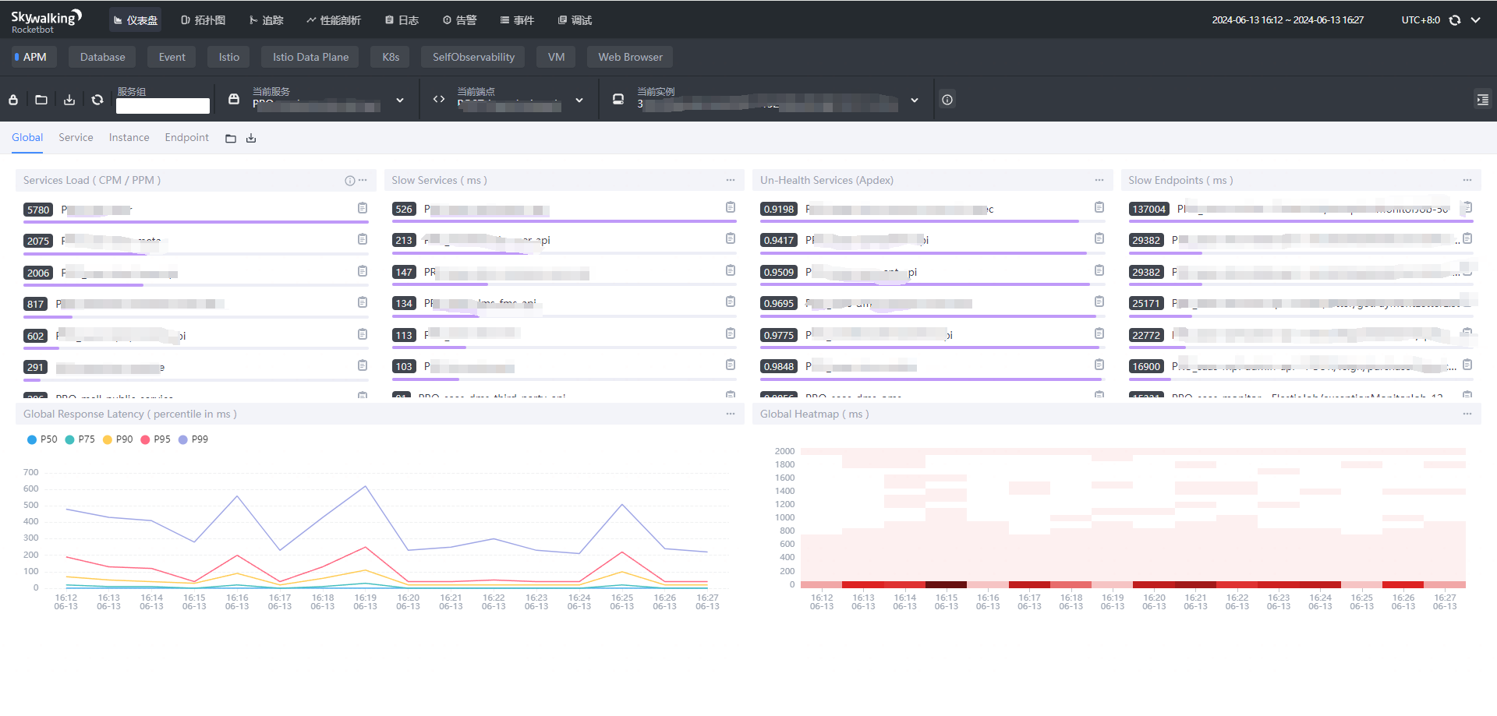Select the Event dashboard button
The height and width of the screenshot is (716, 1497).
pos(172,57)
